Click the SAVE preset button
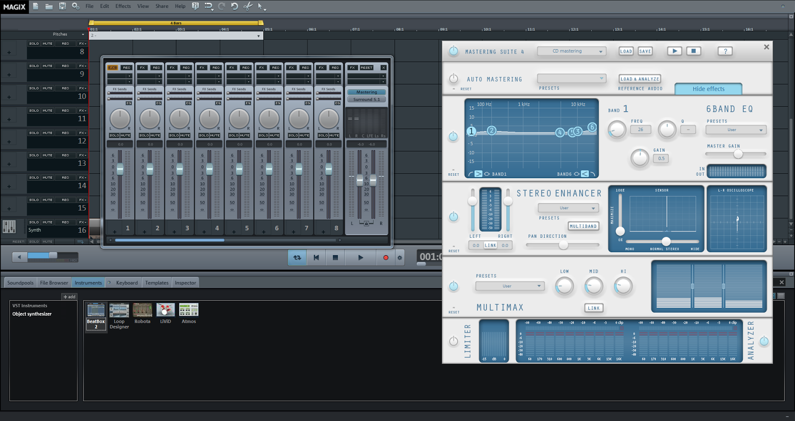Screen dimensions: 795x421 645,51
